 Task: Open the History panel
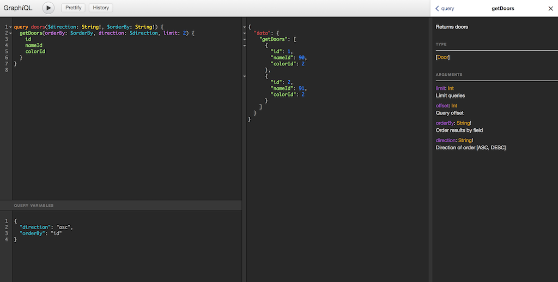[x=101, y=8]
